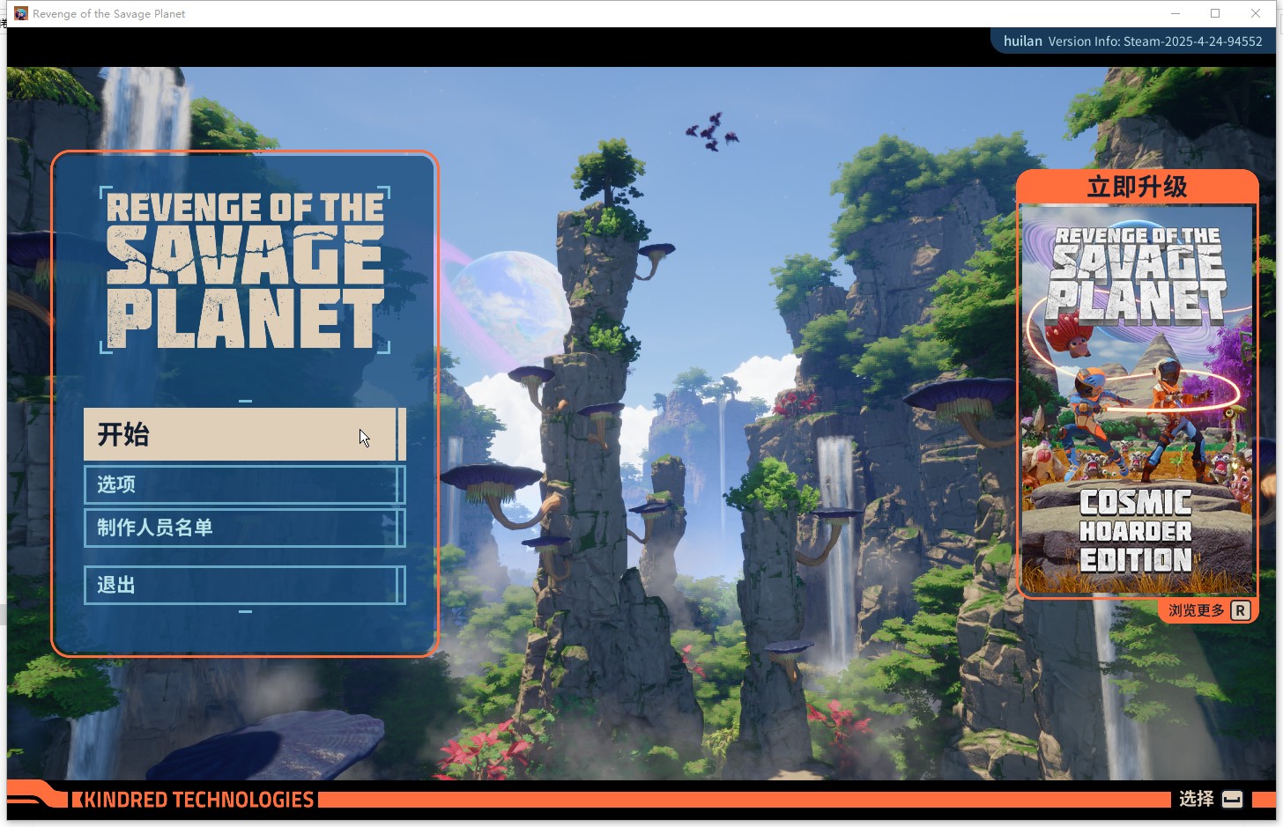Click the Steam version info text
The width and height of the screenshot is (1283, 827).
[x=1155, y=41]
